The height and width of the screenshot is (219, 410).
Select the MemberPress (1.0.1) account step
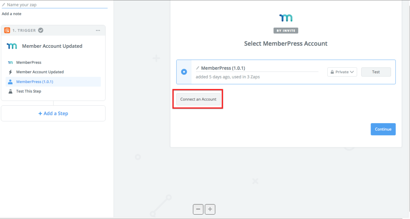coord(53,82)
